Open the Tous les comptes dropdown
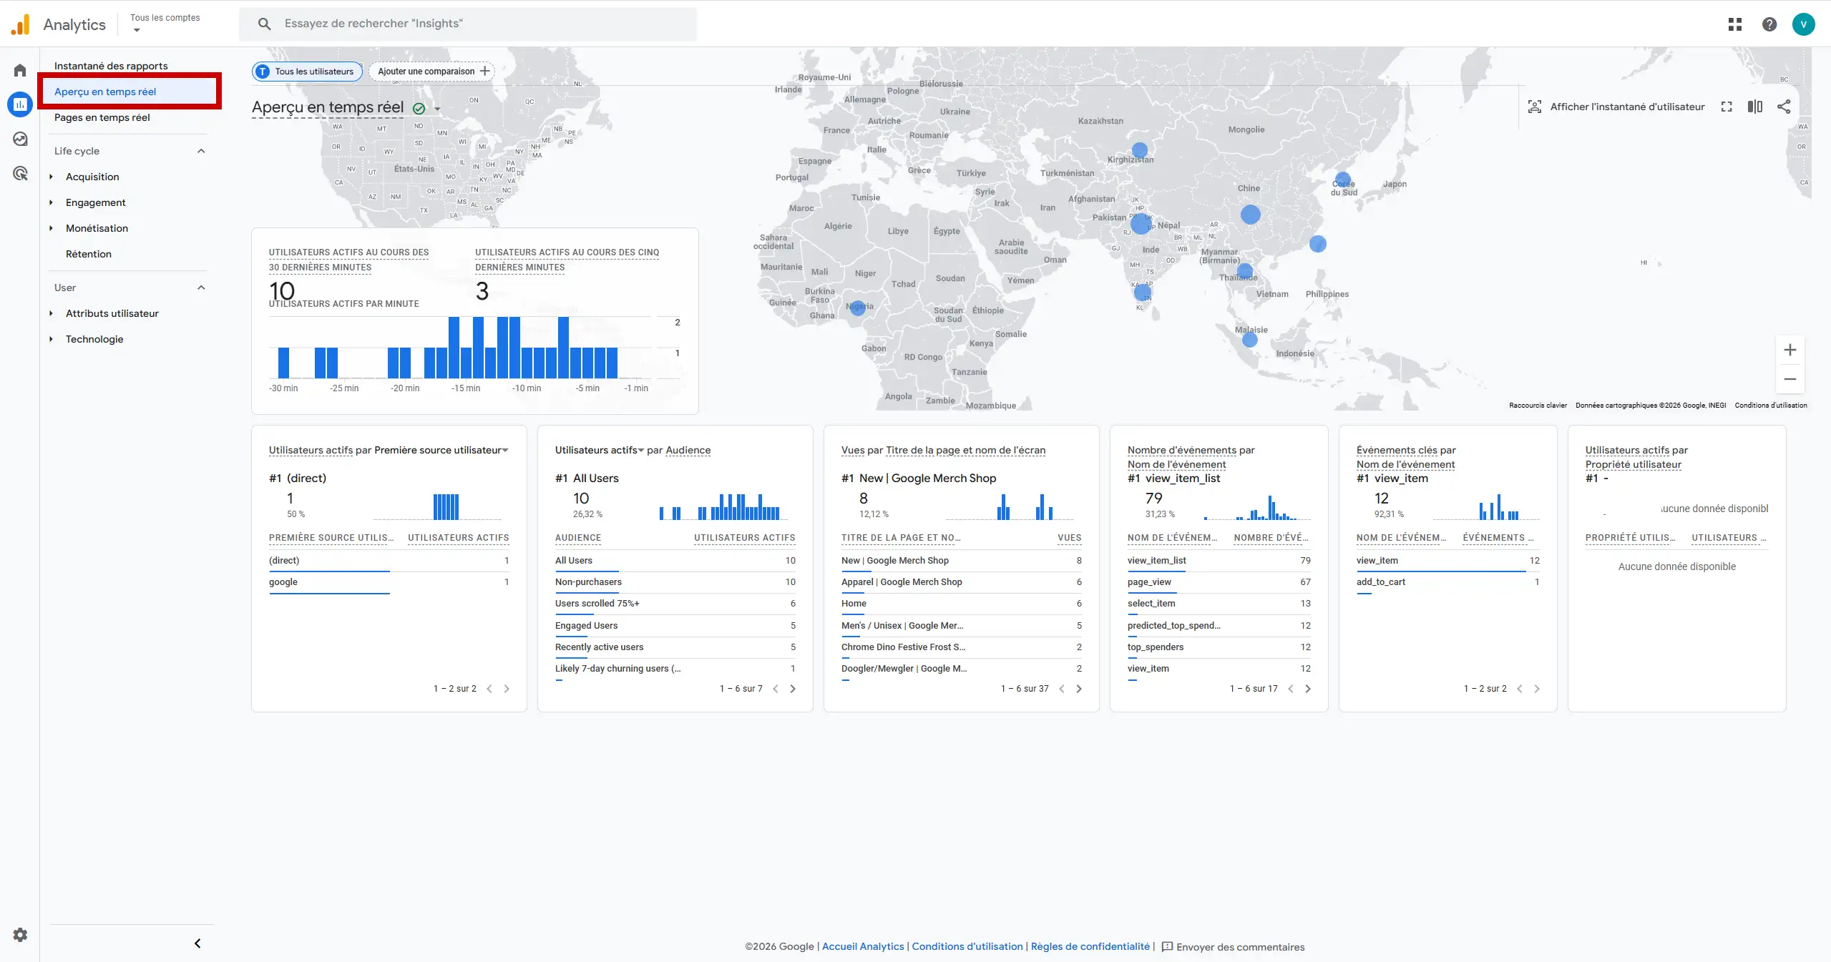1831x962 pixels. point(165,23)
